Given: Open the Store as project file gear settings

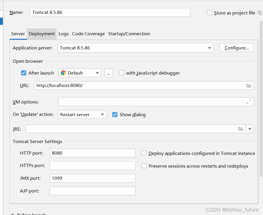Looking at the screenshot, I should coord(260,13).
